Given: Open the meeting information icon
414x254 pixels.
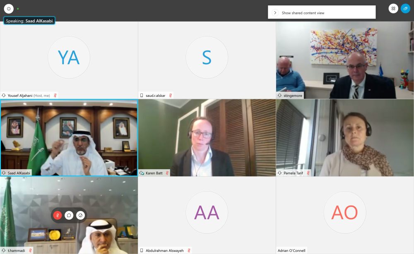Looking at the screenshot, I should [x=9, y=9].
